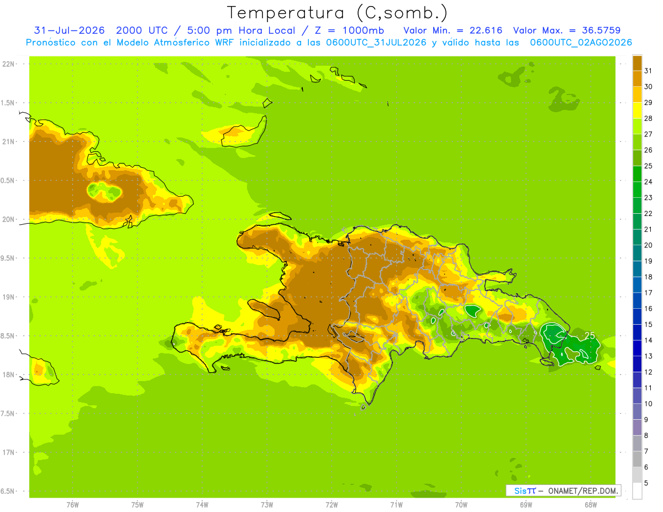Click the legend value label "28"
663x512 pixels.
pyautogui.click(x=648, y=118)
